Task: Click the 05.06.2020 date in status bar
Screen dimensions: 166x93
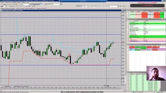Action: pos(161,92)
